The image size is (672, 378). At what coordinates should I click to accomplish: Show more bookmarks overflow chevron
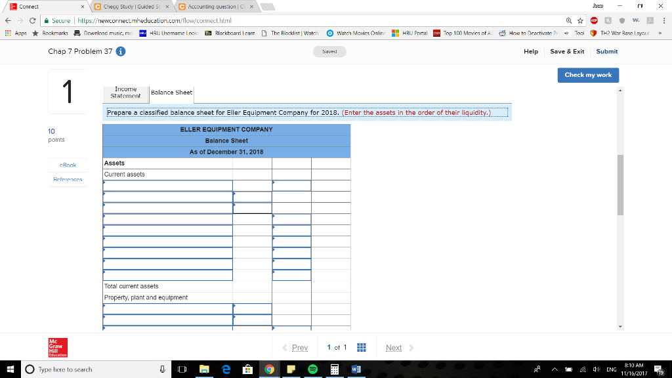pyautogui.click(x=660, y=33)
